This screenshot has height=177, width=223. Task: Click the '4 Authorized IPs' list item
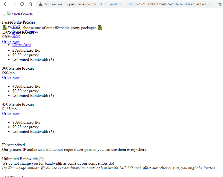(26, 86)
